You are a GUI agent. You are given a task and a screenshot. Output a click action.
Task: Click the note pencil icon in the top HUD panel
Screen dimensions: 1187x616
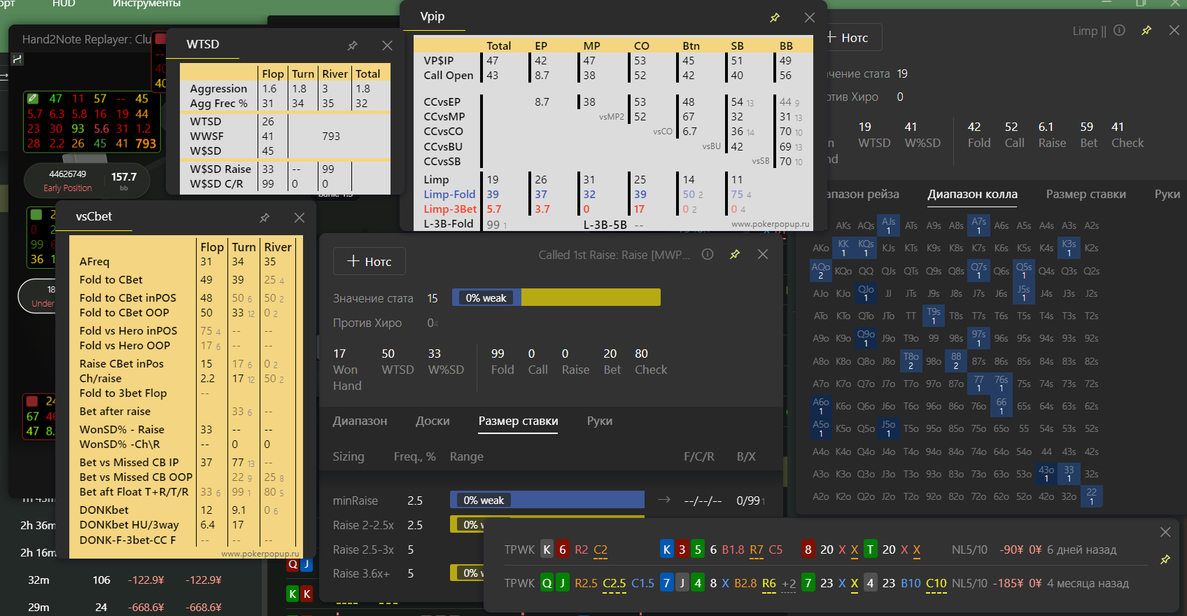[x=32, y=98]
